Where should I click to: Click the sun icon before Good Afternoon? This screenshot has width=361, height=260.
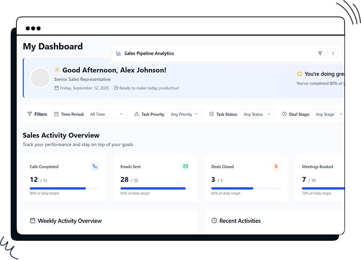(x=57, y=70)
